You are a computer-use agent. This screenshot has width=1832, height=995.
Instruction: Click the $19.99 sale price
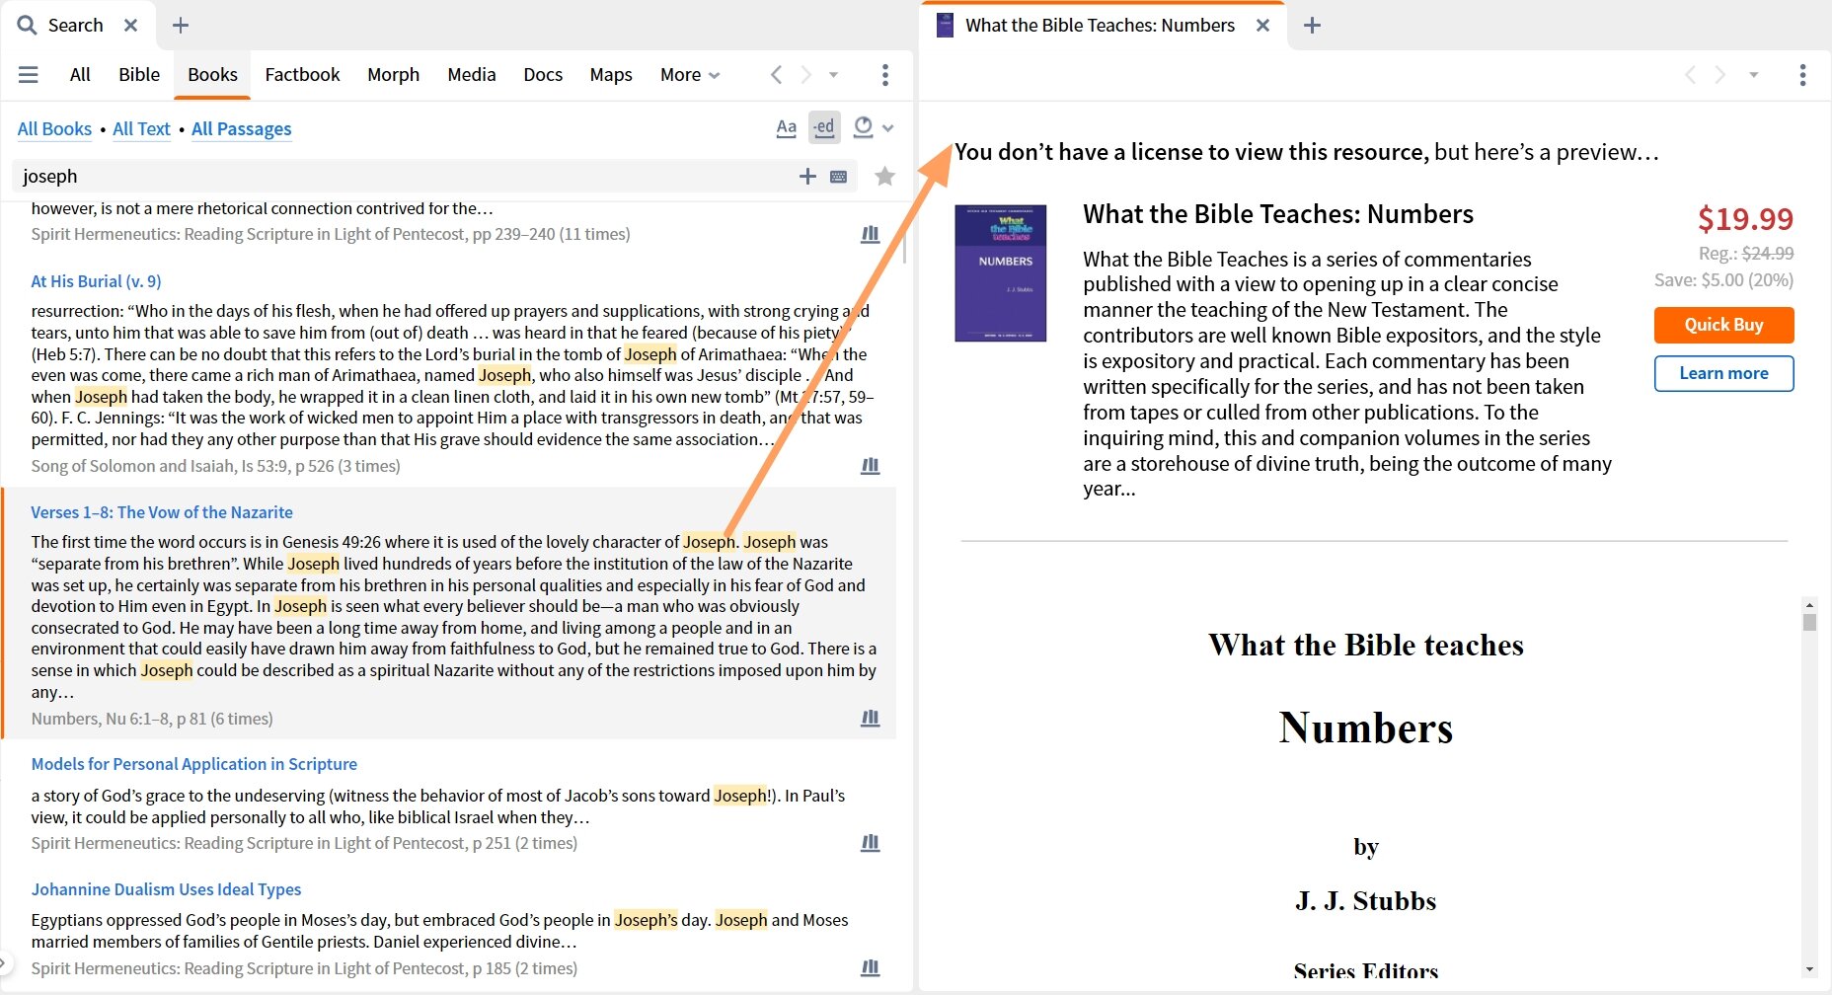pyautogui.click(x=1745, y=219)
